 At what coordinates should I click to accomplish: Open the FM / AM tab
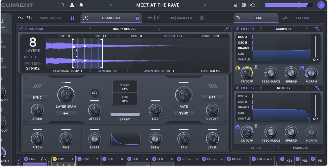pos(302,18)
